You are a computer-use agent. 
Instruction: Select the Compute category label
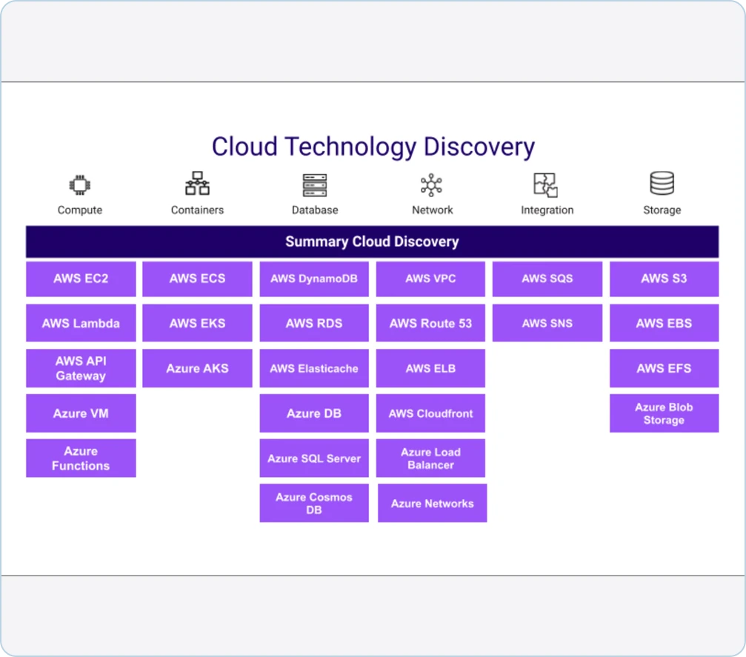80,210
